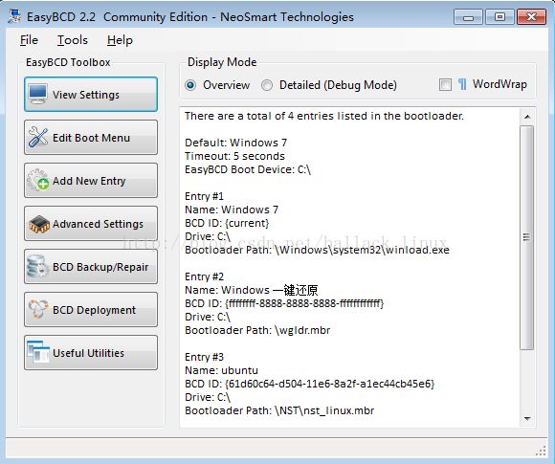Maximize the EasyBCD window
The image size is (555, 464).
499,17
